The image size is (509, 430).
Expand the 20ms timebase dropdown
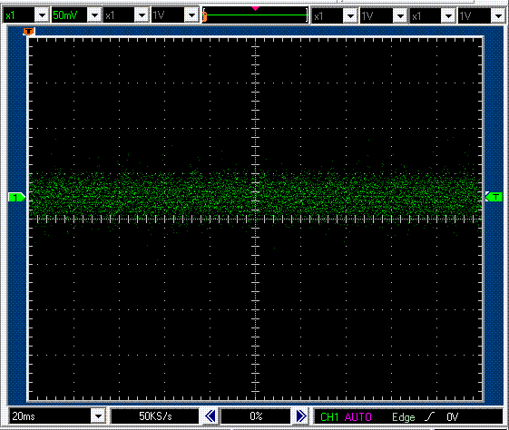tap(98, 416)
